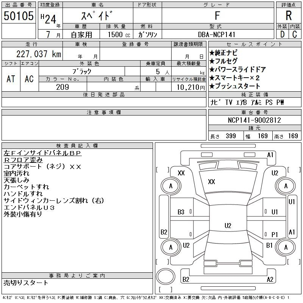The width and height of the screenshot is (303, 303).
Task: Select the U2 mark on the roof
Action: (228, 225)
